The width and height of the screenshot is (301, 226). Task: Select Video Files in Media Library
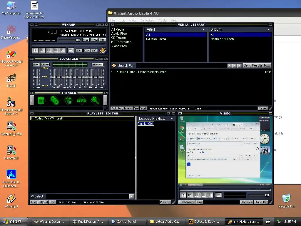(119, 46)
